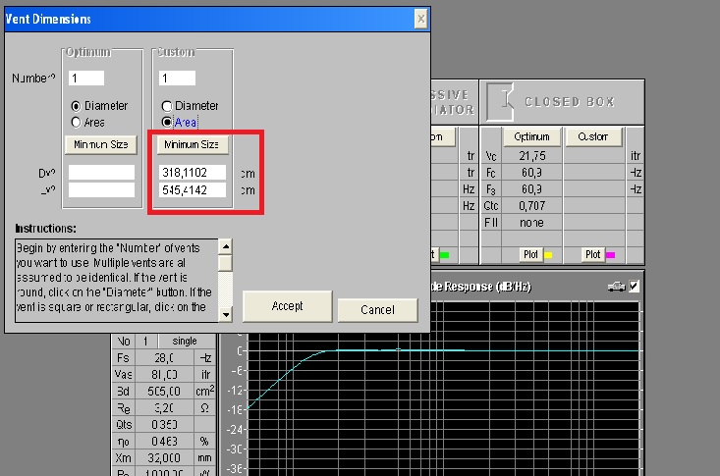Click Minimum Size button in Custom group
Viewport: 720px width, 476px height.
click(193, 145)
